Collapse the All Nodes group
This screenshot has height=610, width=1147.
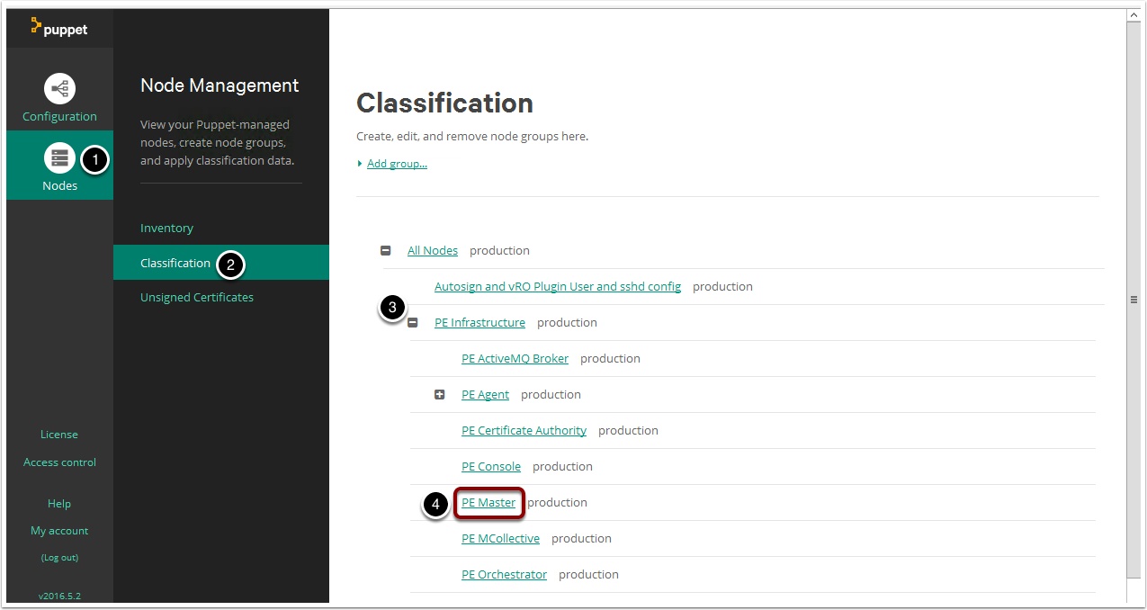pyautogui.click(x=386, y=251)
